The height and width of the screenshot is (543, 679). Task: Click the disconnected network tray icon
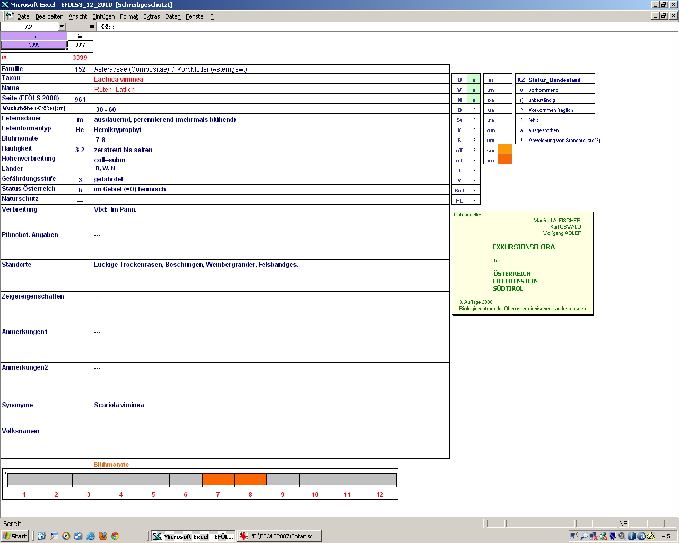[594, 536]
